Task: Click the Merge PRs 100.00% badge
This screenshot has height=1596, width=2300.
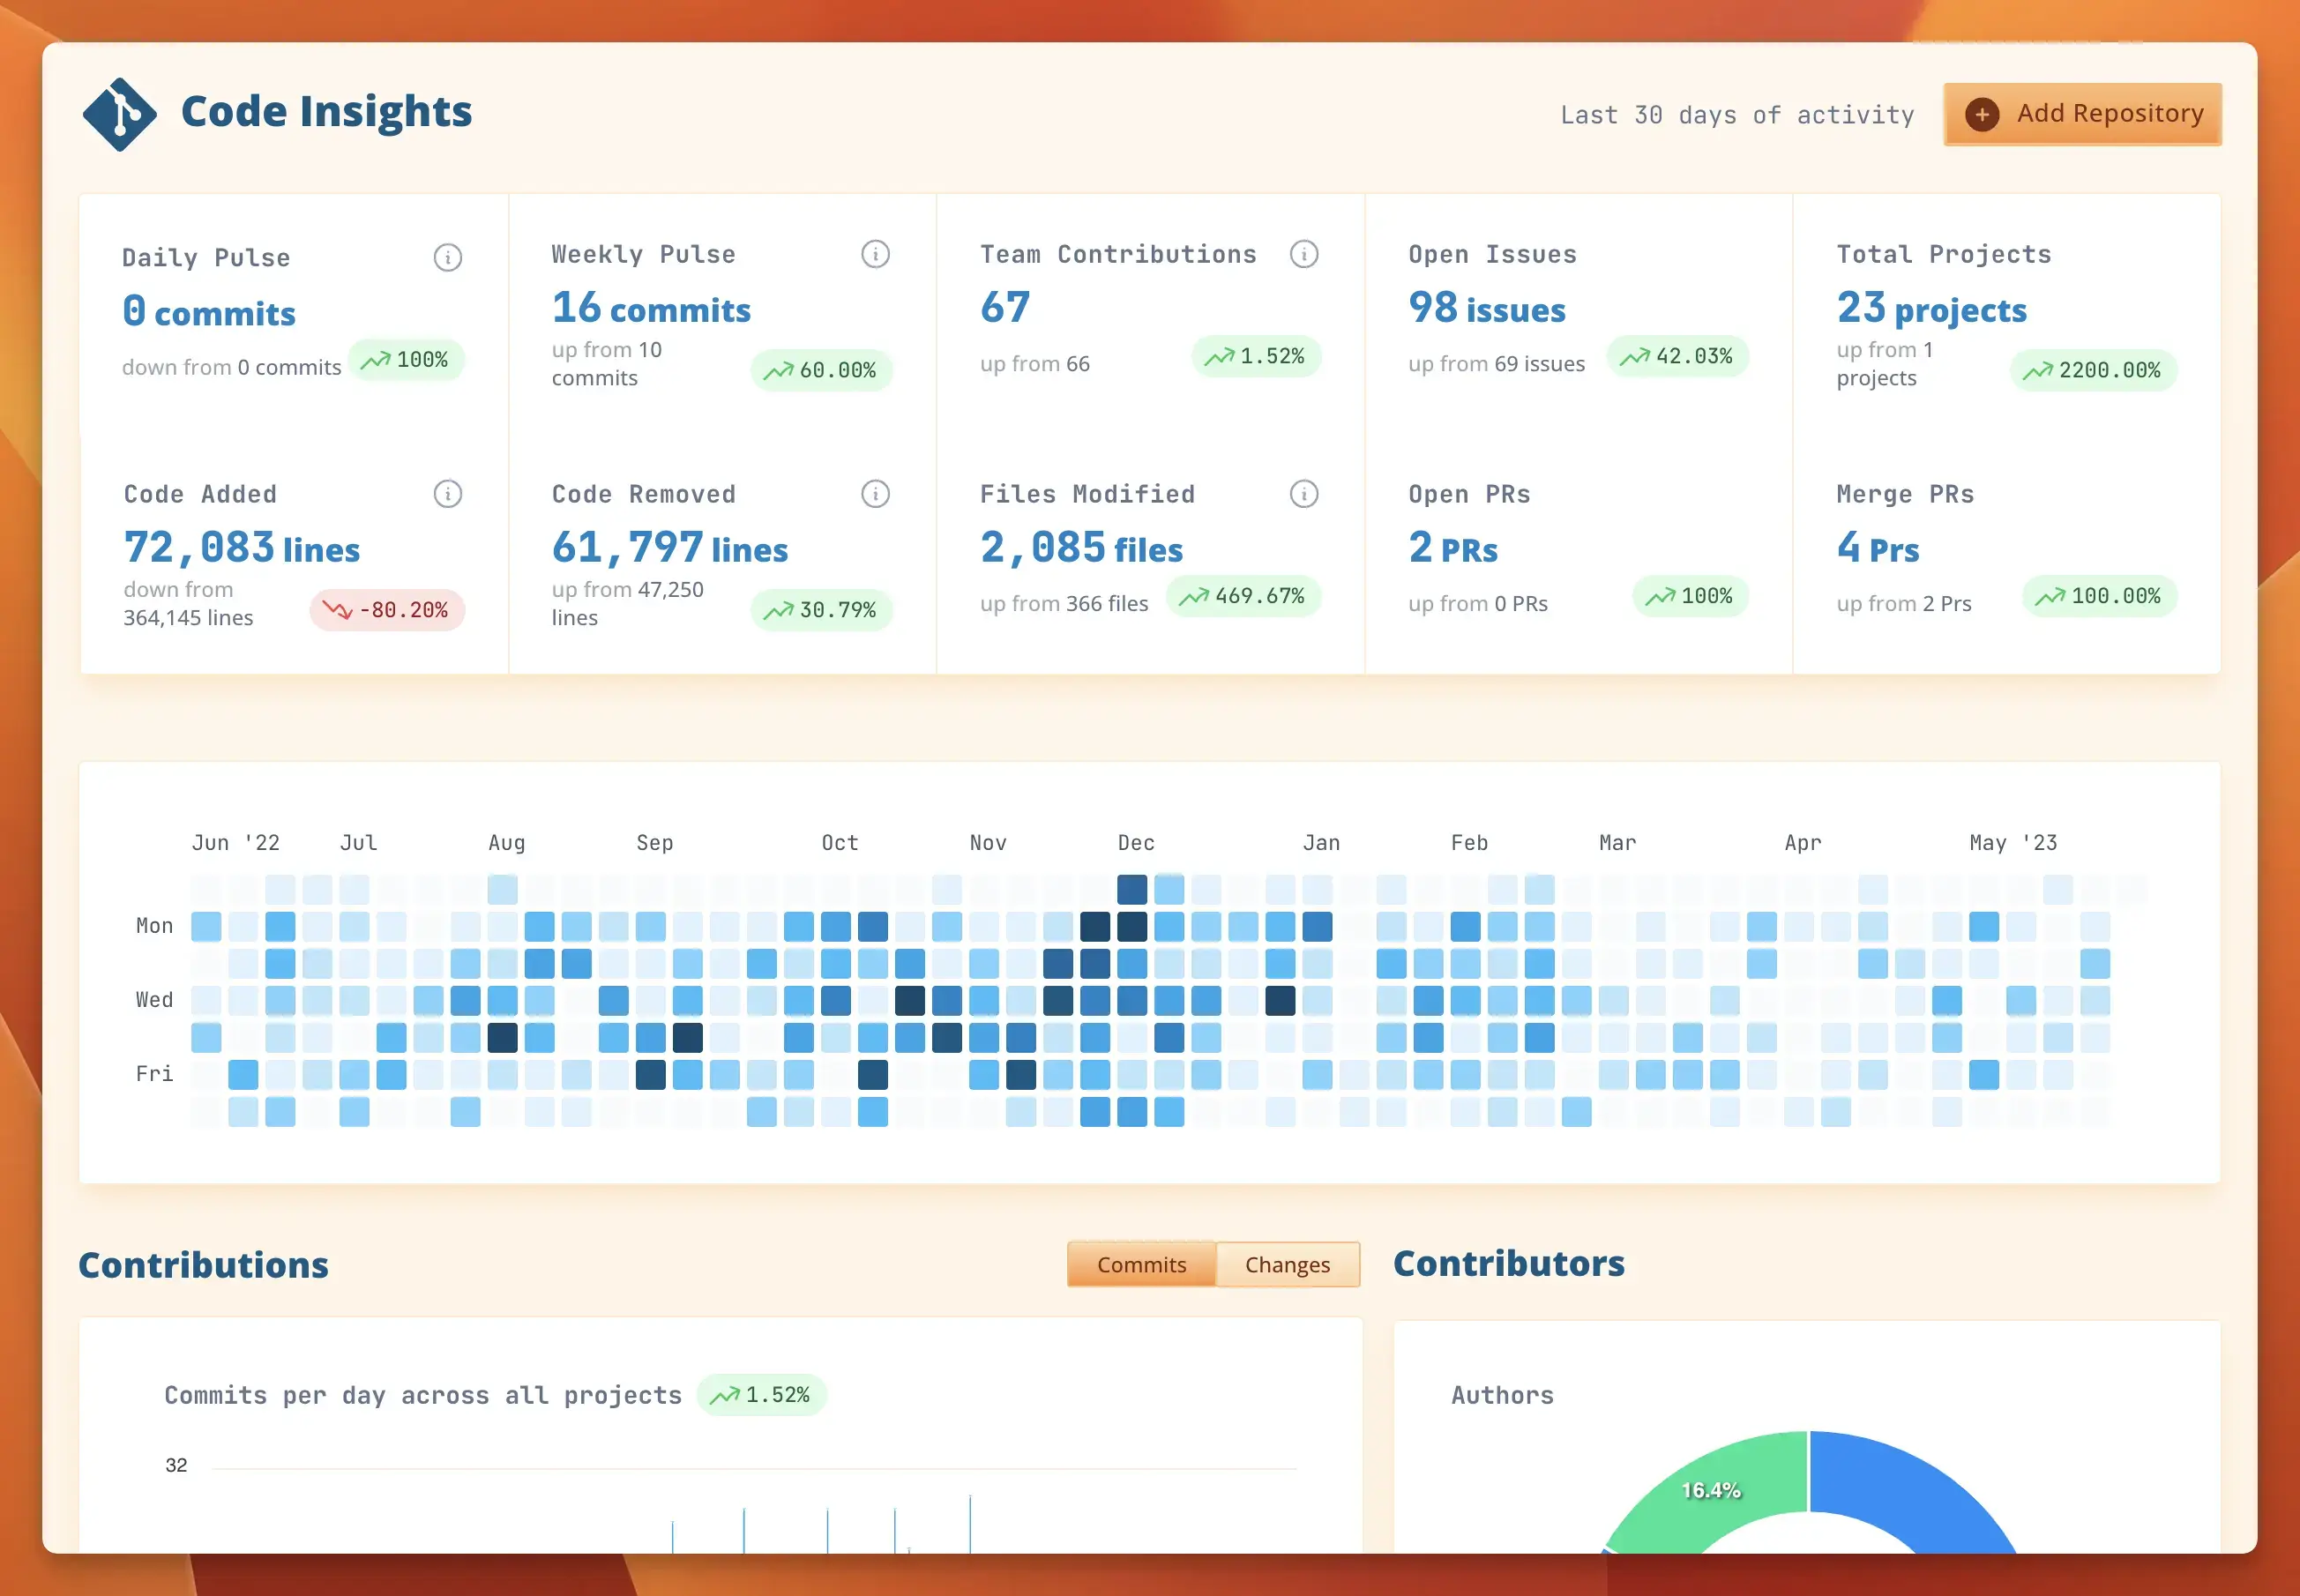Action: [2099, 596]
